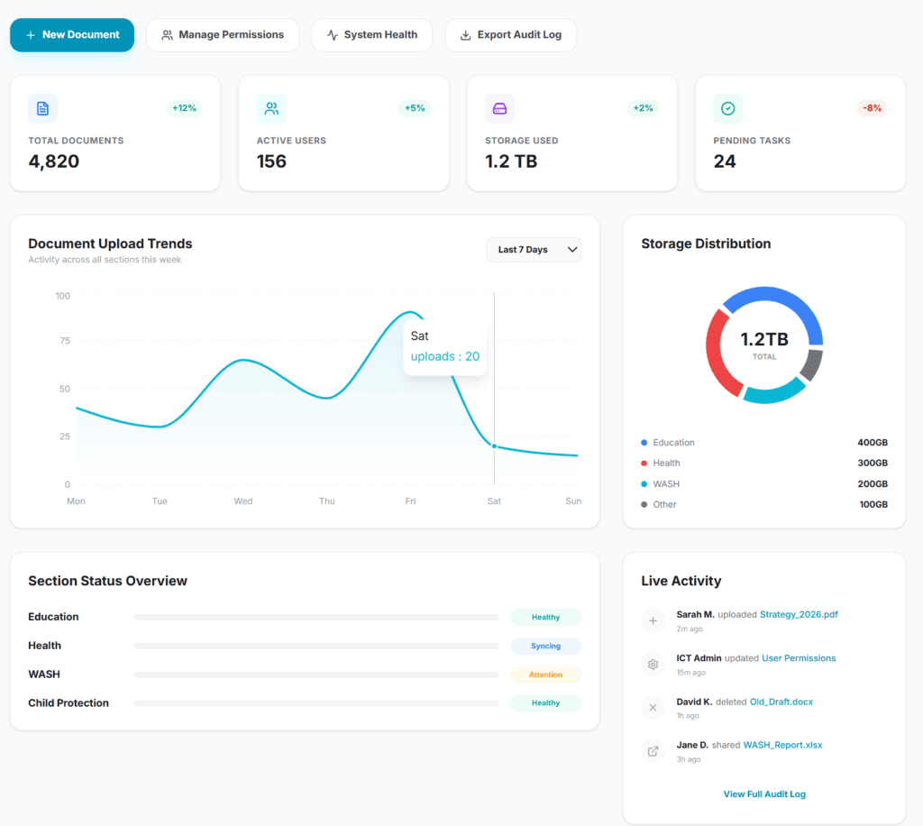Click the Saturday data point on the chart

[x=494, y=445]
